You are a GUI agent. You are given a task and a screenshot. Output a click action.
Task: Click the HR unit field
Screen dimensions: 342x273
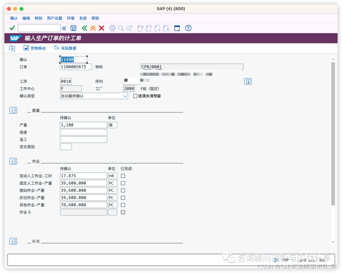click(x=112, y=176)
